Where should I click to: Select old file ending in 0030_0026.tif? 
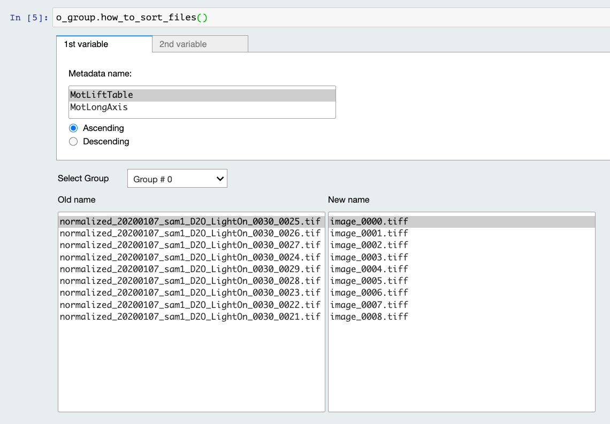190,233
